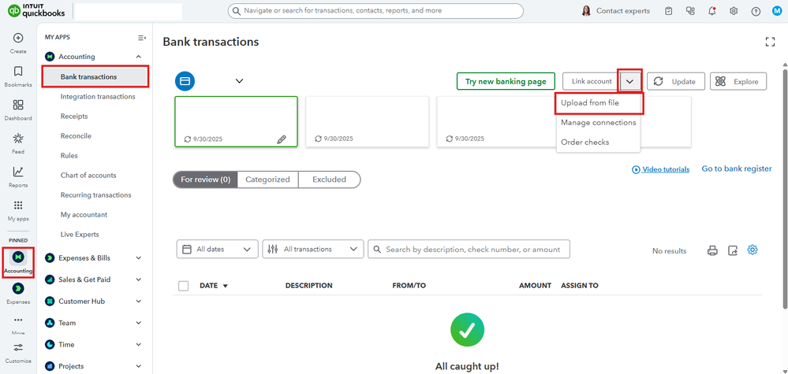This screenshot has width=788, height=374.
Task: Open Reports from the left rail
Action: (x=18, y=176)
